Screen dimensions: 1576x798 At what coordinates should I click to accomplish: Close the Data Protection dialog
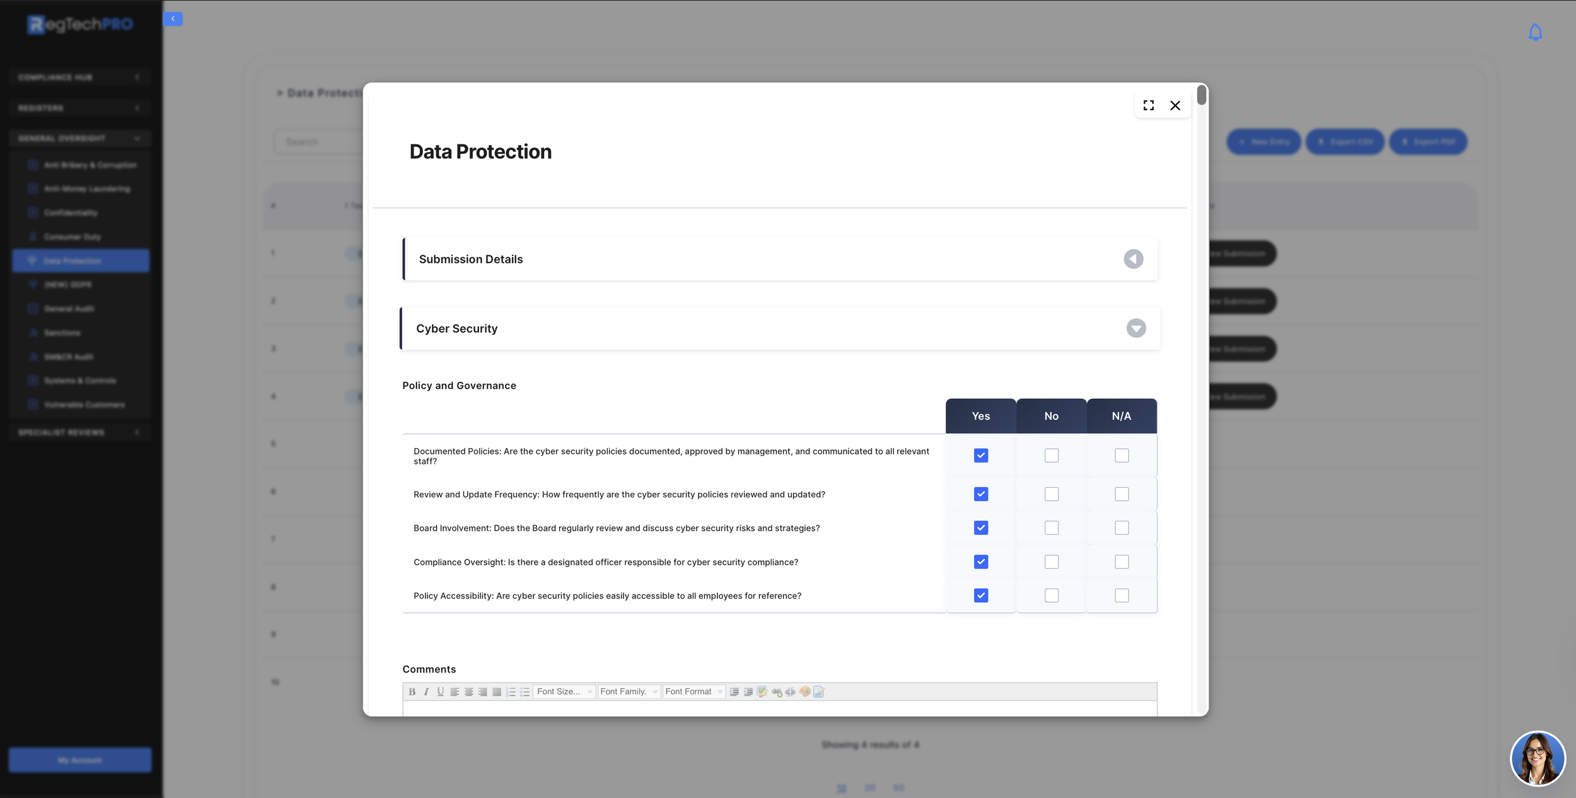point(1175,105)
